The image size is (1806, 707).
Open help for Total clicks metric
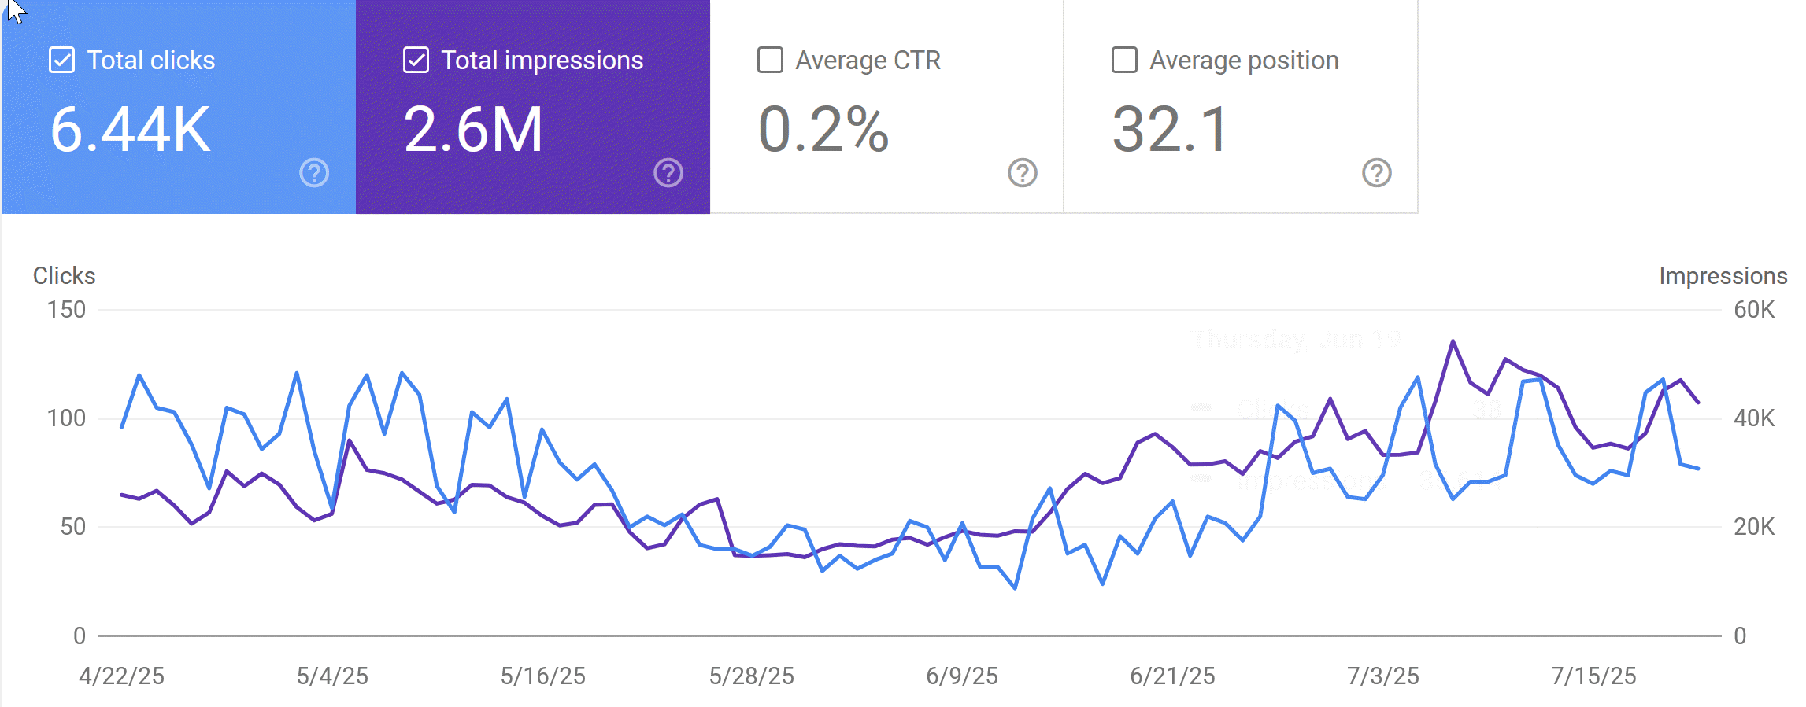click(x=314, y=173)
